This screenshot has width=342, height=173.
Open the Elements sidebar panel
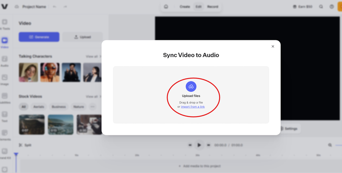coord(4,135)
